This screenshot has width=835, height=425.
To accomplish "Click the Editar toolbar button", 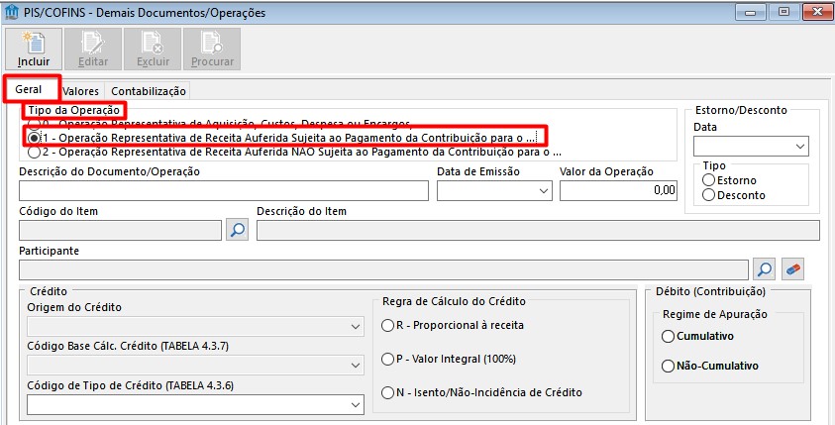I will click(x=93, y=49).
